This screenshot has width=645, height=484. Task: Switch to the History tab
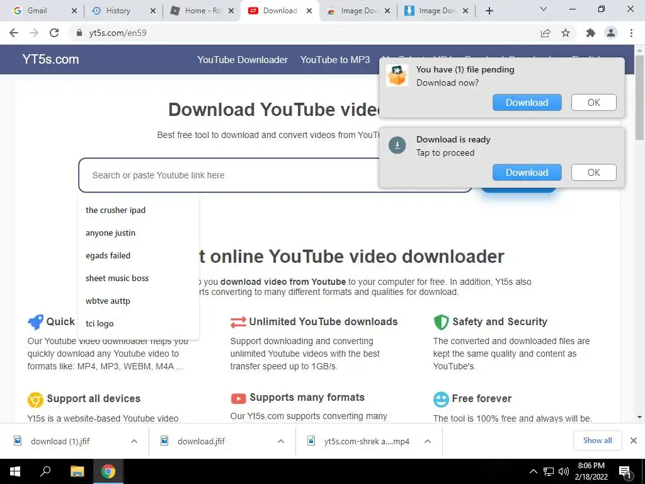pos(118,11)
